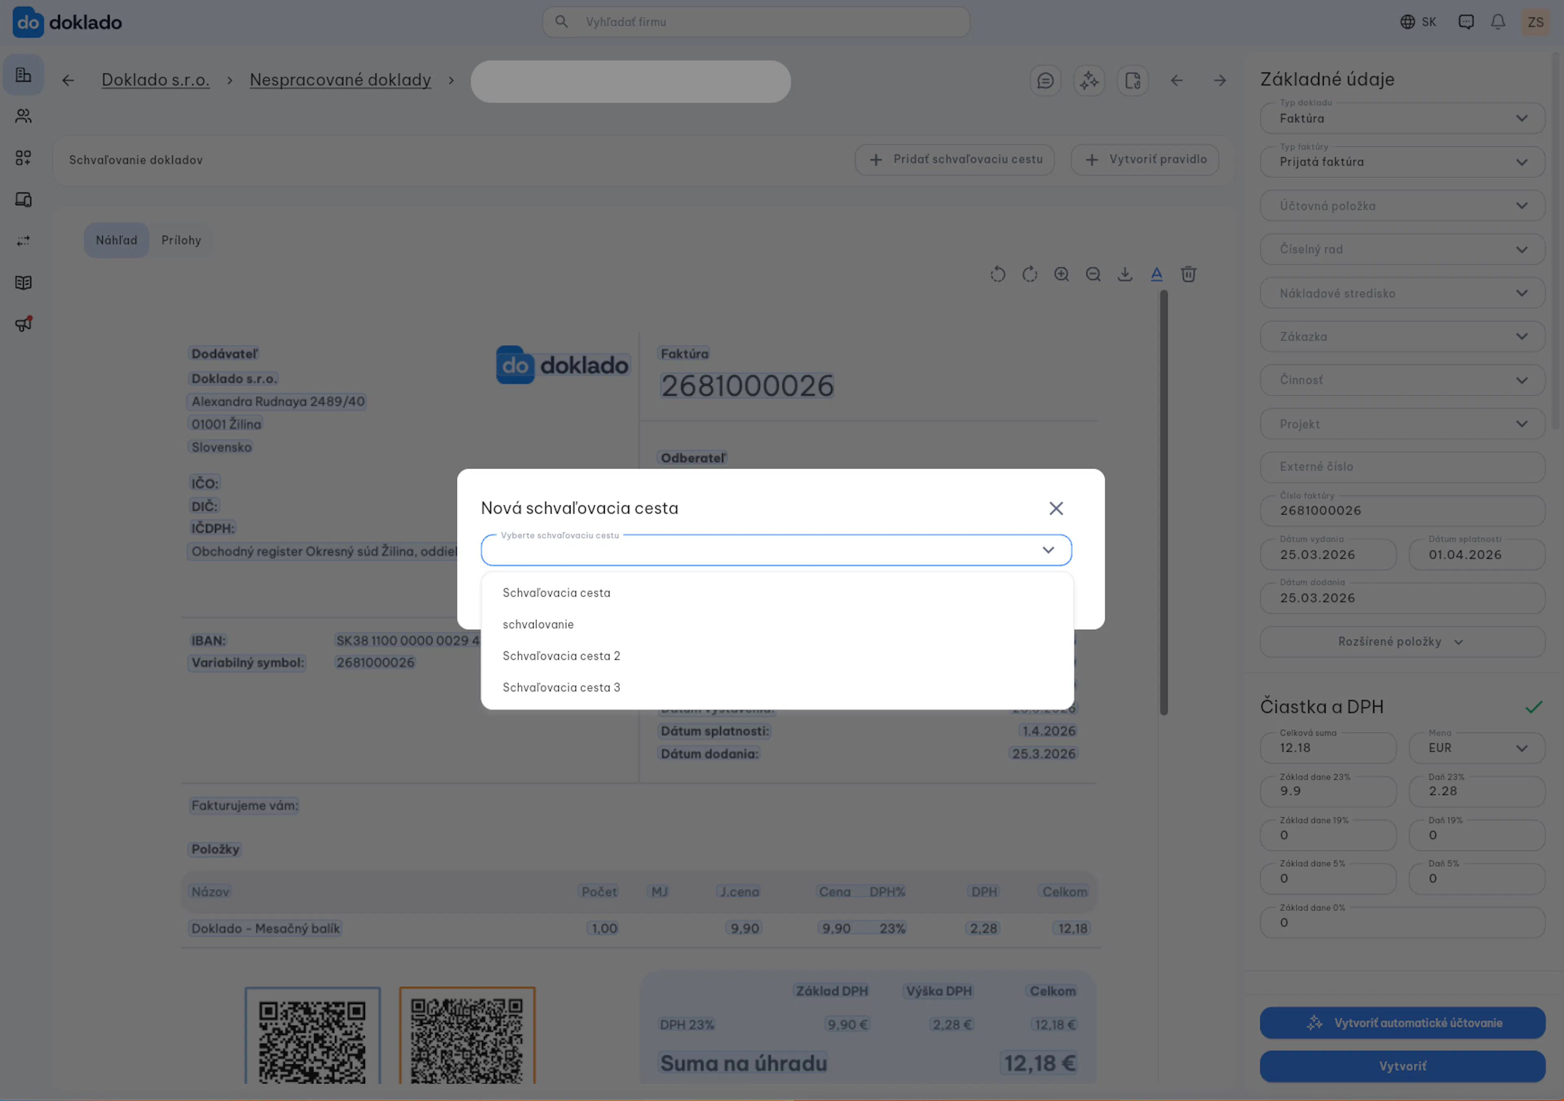Rotate preview counterclockwise
The height and width of the screenshot is (1101, 1564).
997,274
